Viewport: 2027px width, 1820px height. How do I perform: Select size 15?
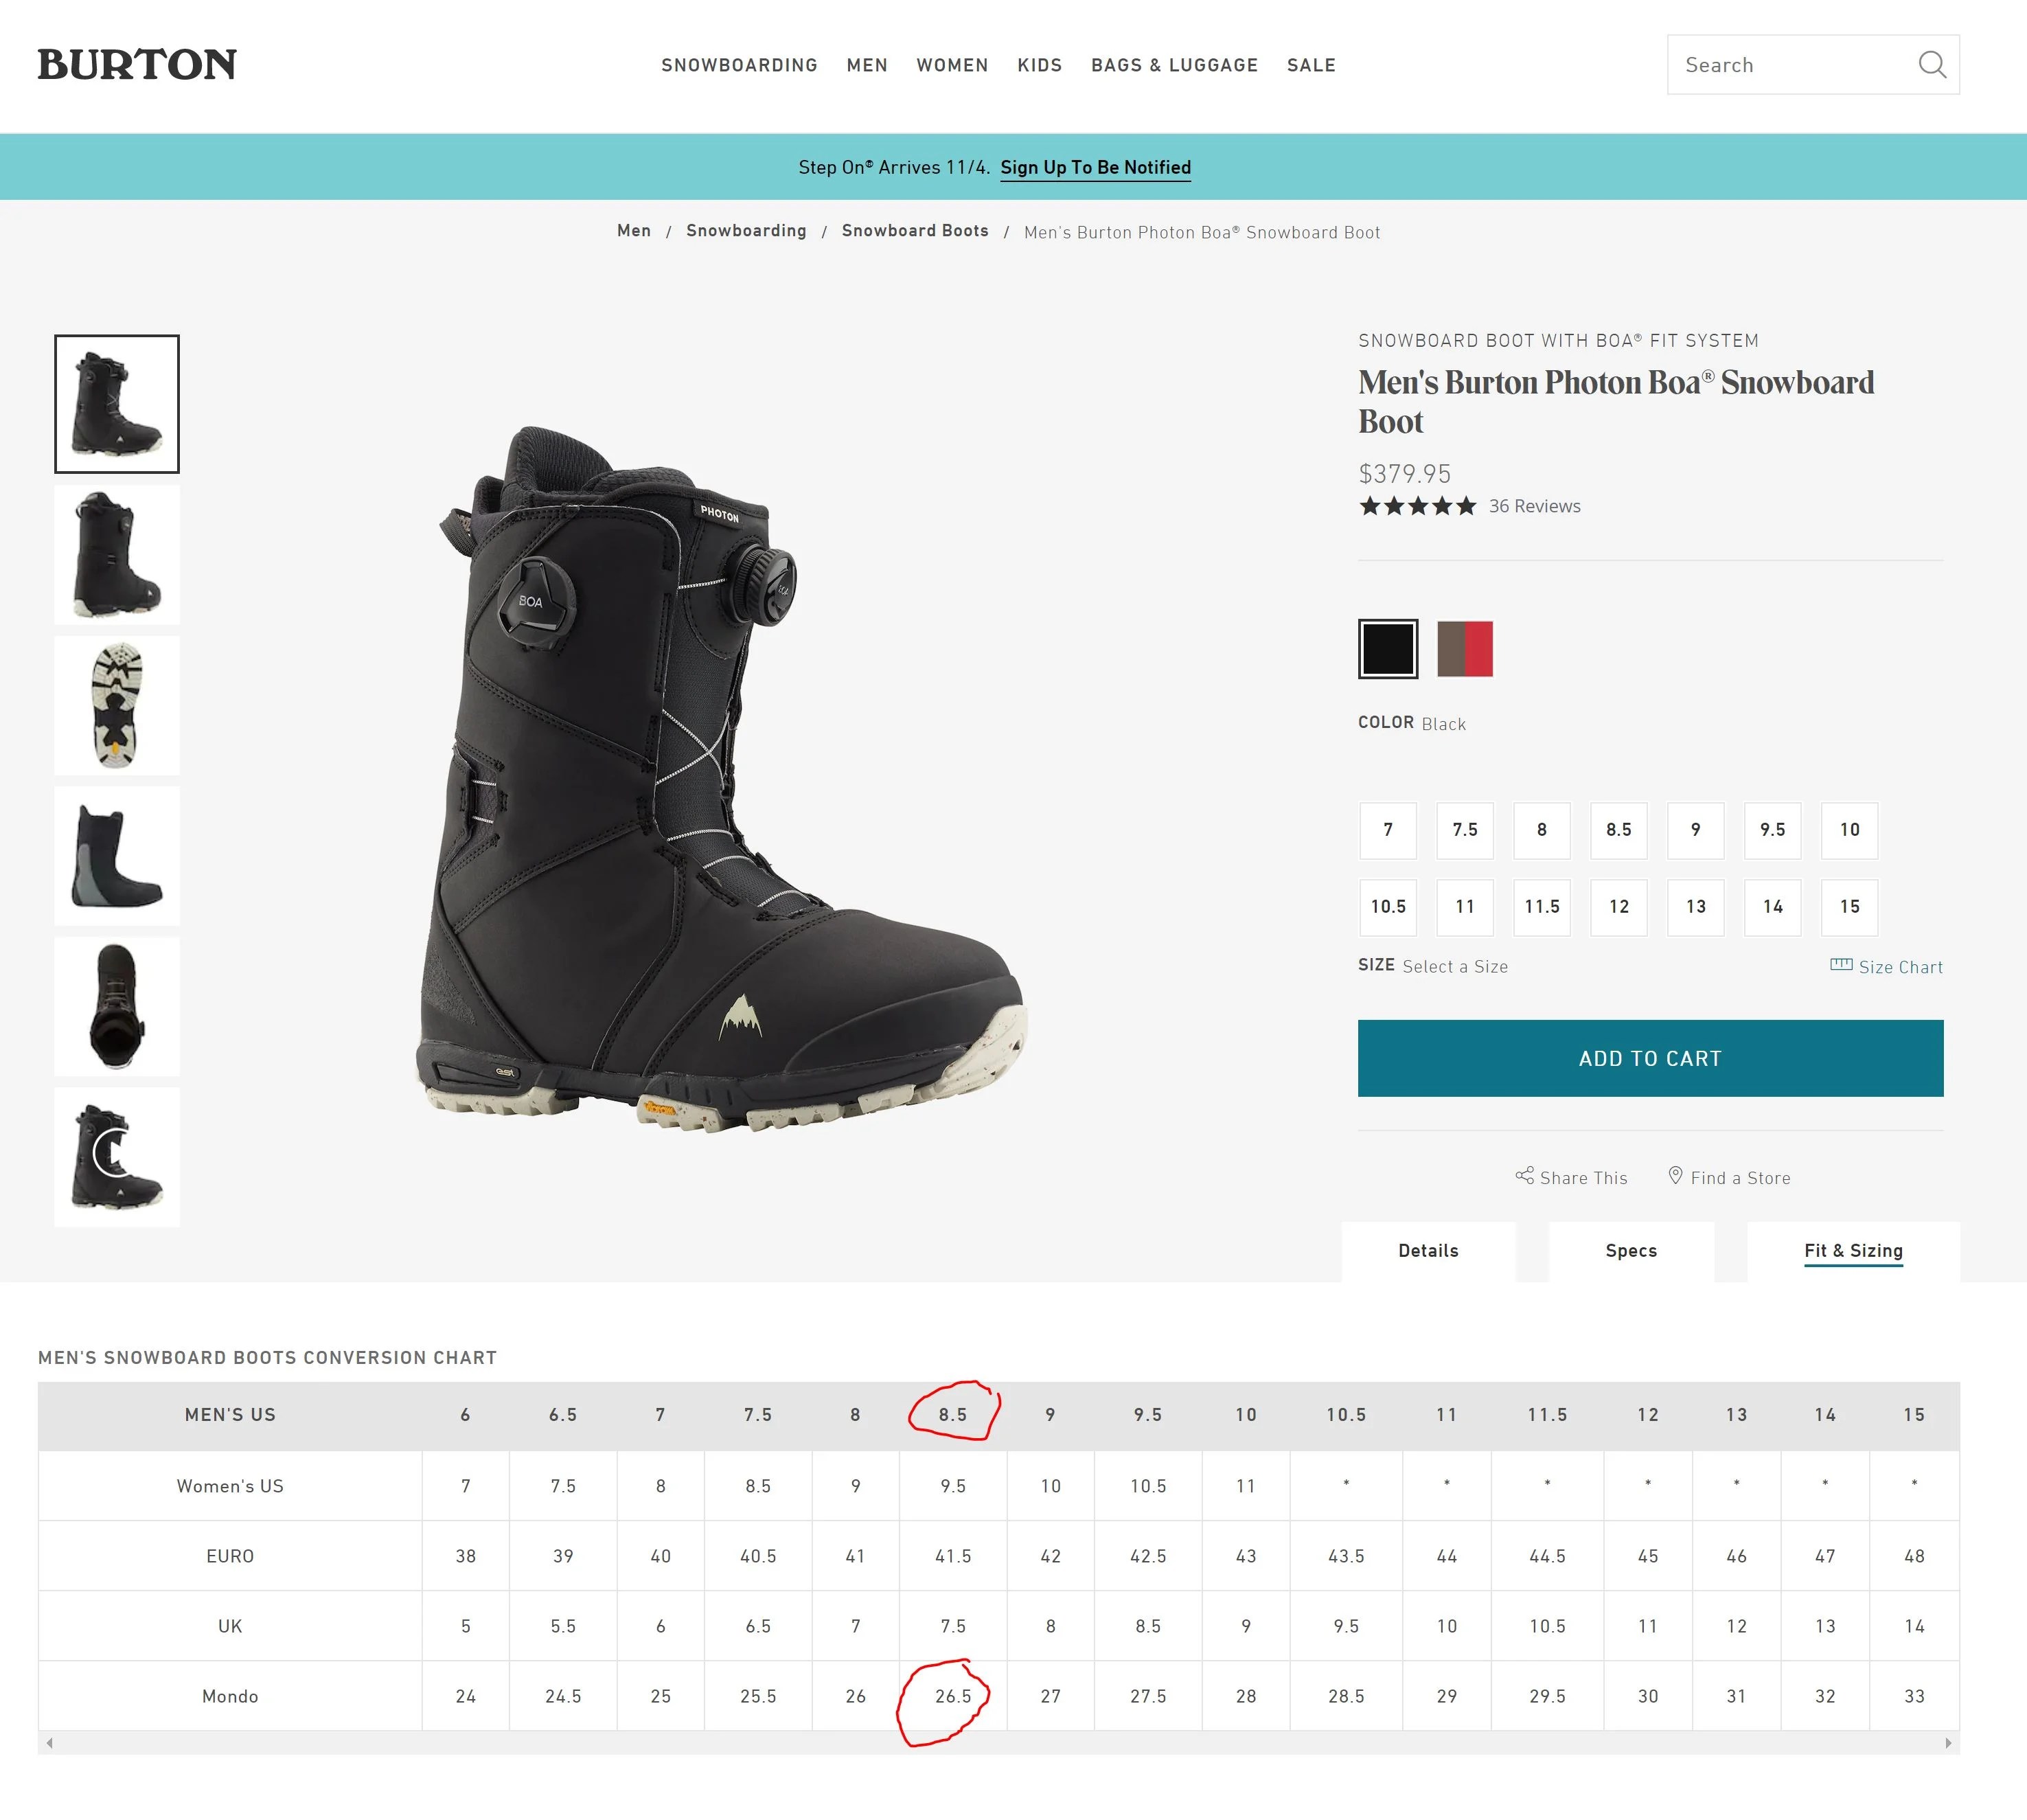point(1850,907)
